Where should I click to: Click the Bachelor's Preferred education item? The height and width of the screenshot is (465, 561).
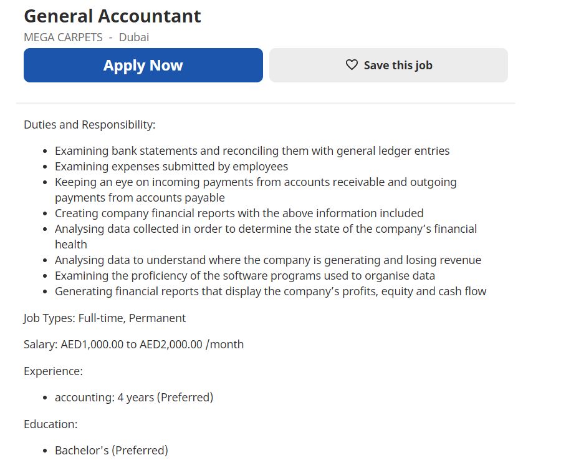(x=112, y=450)
